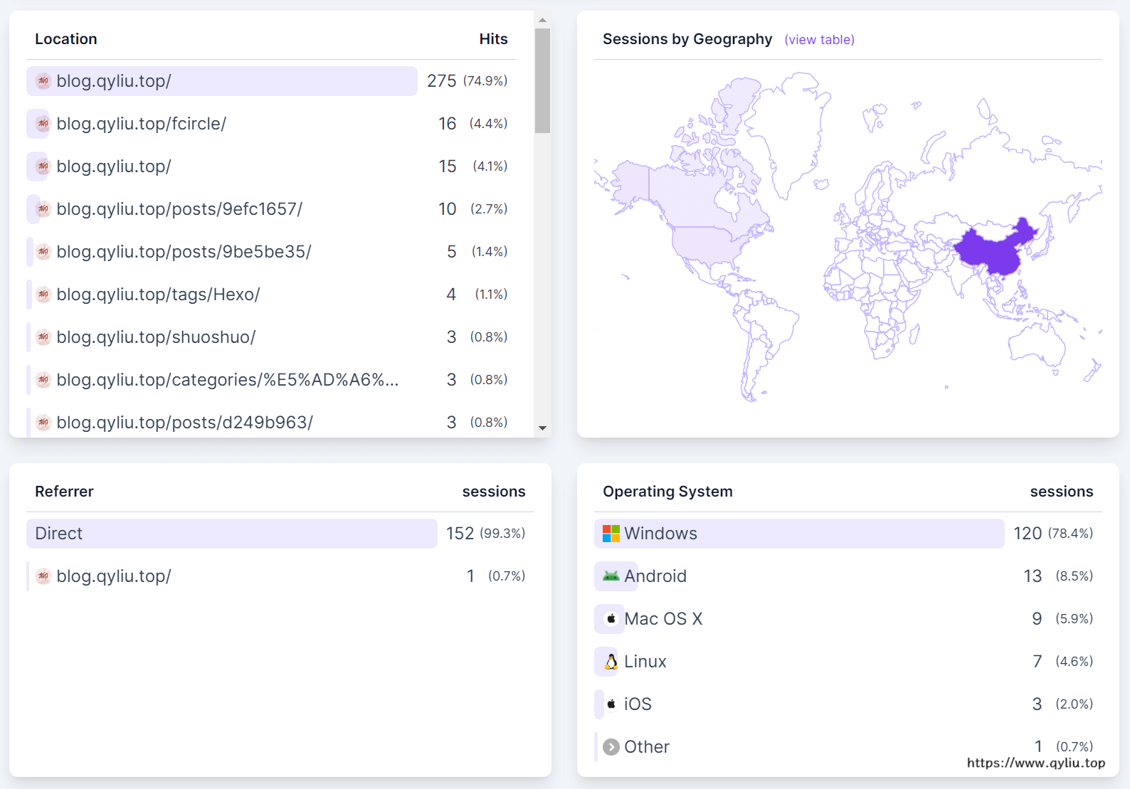Click the Location list scrollbar thumb
The image size is (1130, 789).
click(543, 80)
